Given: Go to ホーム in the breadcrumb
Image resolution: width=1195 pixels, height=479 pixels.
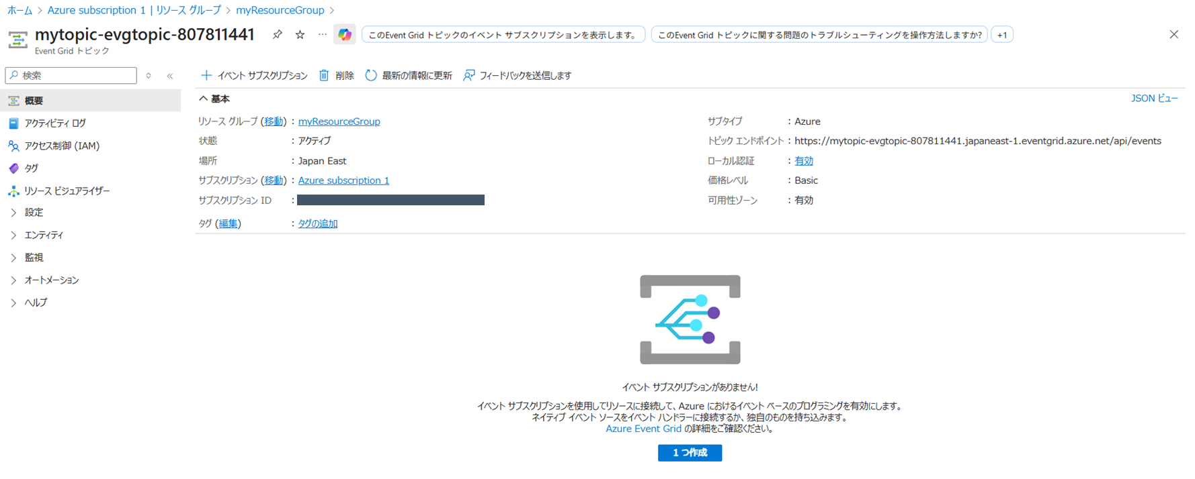Looking at the screenshot, I should (19, 10).
